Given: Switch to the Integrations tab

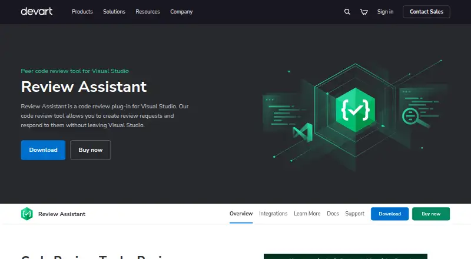Looking at the screenshot, I should (x=273, y=214).
